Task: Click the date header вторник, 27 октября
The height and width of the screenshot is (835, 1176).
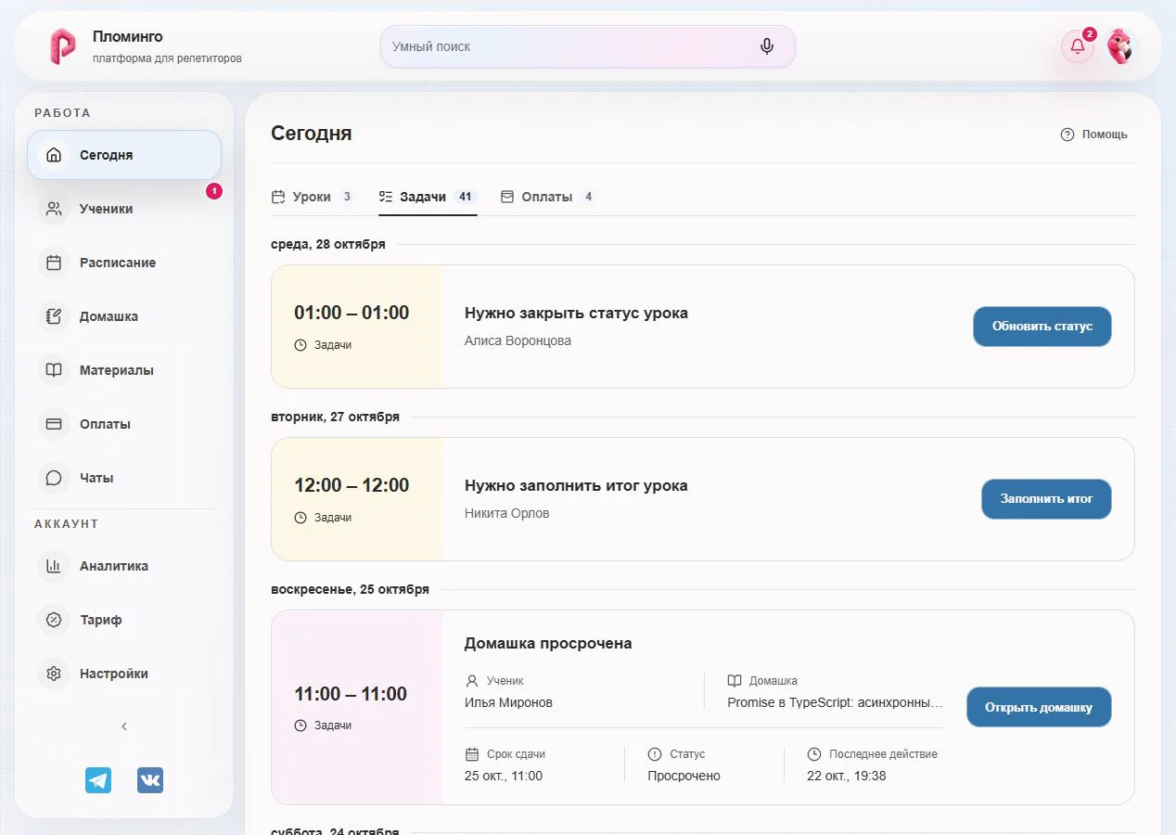Action: point(335,417)
